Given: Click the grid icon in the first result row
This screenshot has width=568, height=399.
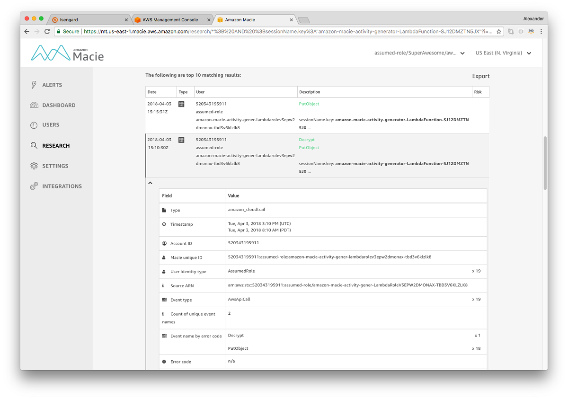Looking at the screenshot, I should (181, 104).
